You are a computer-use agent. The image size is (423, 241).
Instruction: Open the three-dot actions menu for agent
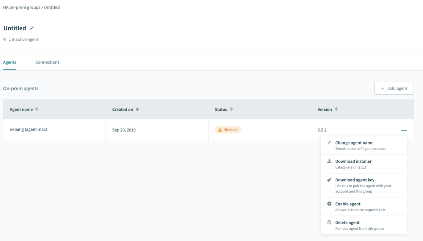pos(404,130)
